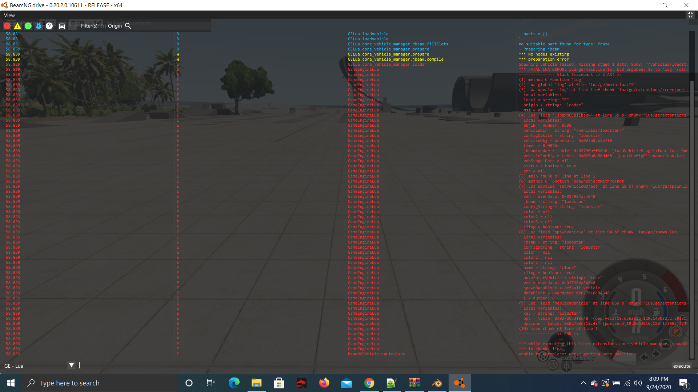Toggle the green info log filter

click(x=28, y=26)
